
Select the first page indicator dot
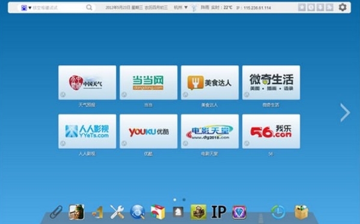[x=175, y=199]
